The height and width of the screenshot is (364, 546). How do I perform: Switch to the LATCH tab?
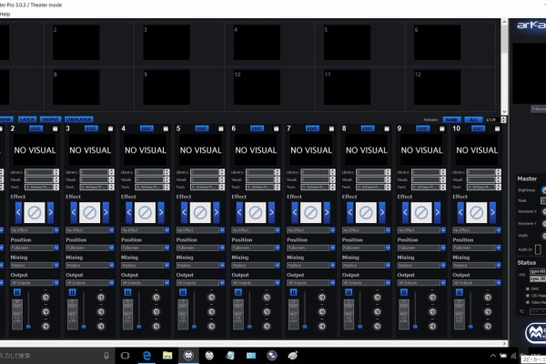27,119
